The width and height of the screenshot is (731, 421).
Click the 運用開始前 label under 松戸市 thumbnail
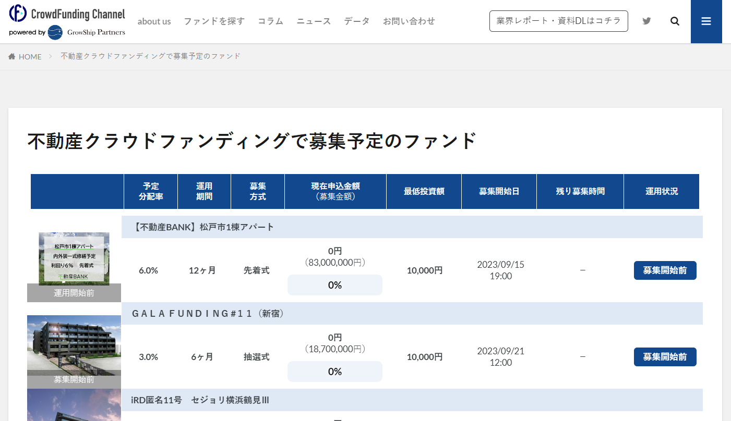[x=74, y=293]
